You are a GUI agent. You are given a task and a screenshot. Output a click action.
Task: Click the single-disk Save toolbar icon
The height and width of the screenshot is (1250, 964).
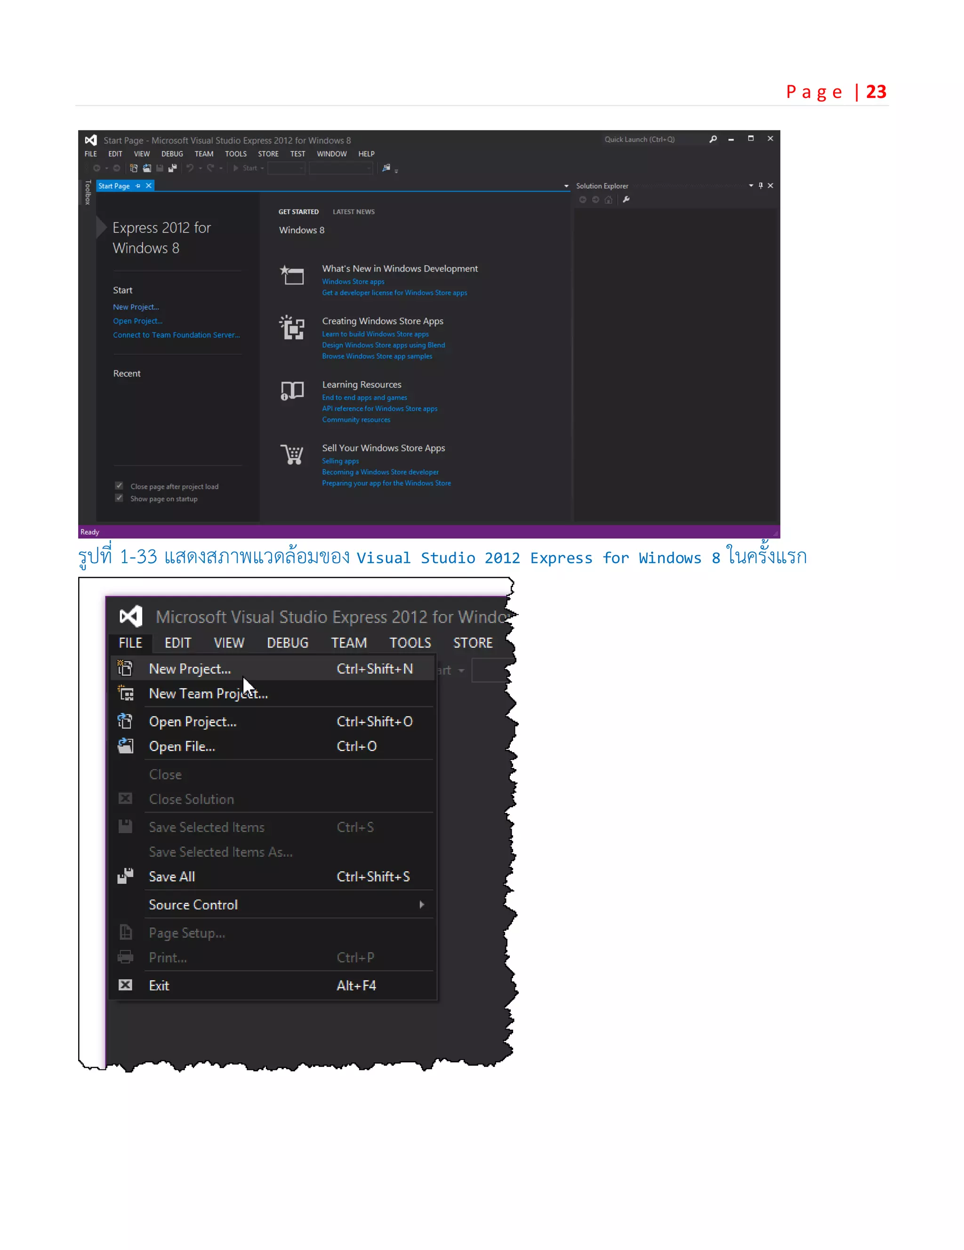tap(160, 168)
